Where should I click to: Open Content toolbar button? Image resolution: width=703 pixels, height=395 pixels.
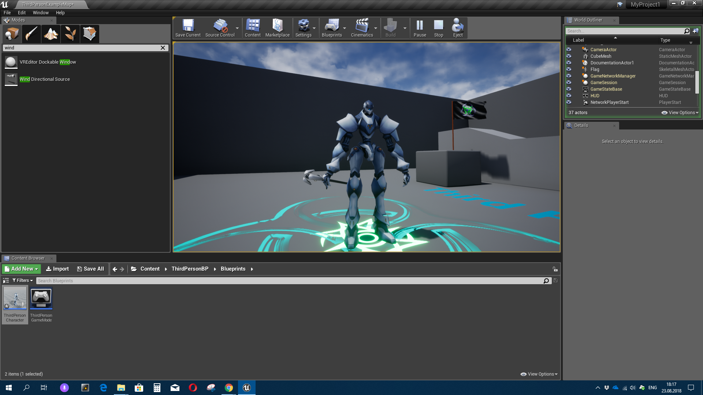[253, 28]
